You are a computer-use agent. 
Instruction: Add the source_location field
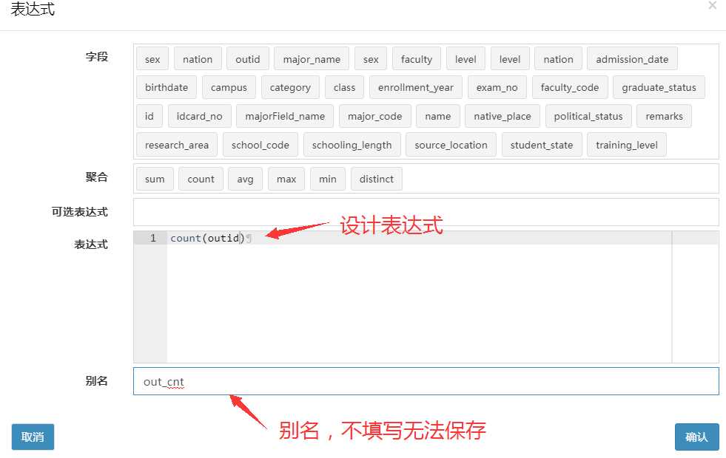pyautogui.click(x=451, y=145)
